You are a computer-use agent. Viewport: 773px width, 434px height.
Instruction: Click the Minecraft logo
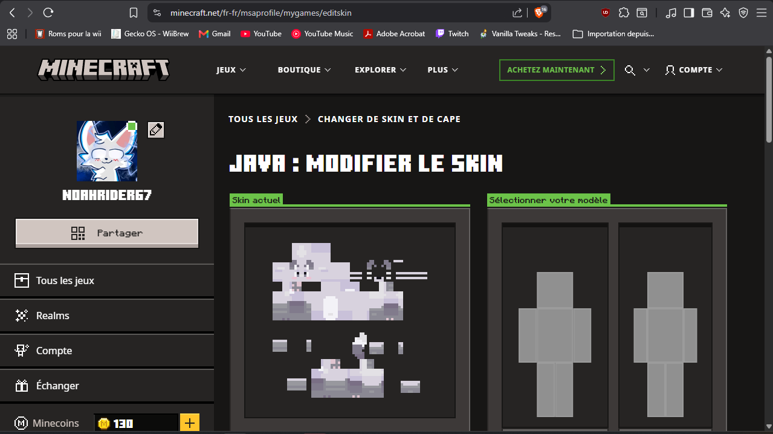(x=103, y=70)
